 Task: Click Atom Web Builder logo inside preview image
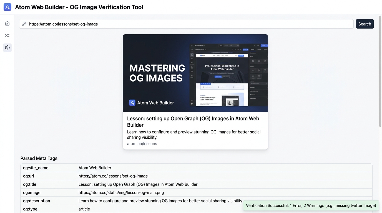132,103
